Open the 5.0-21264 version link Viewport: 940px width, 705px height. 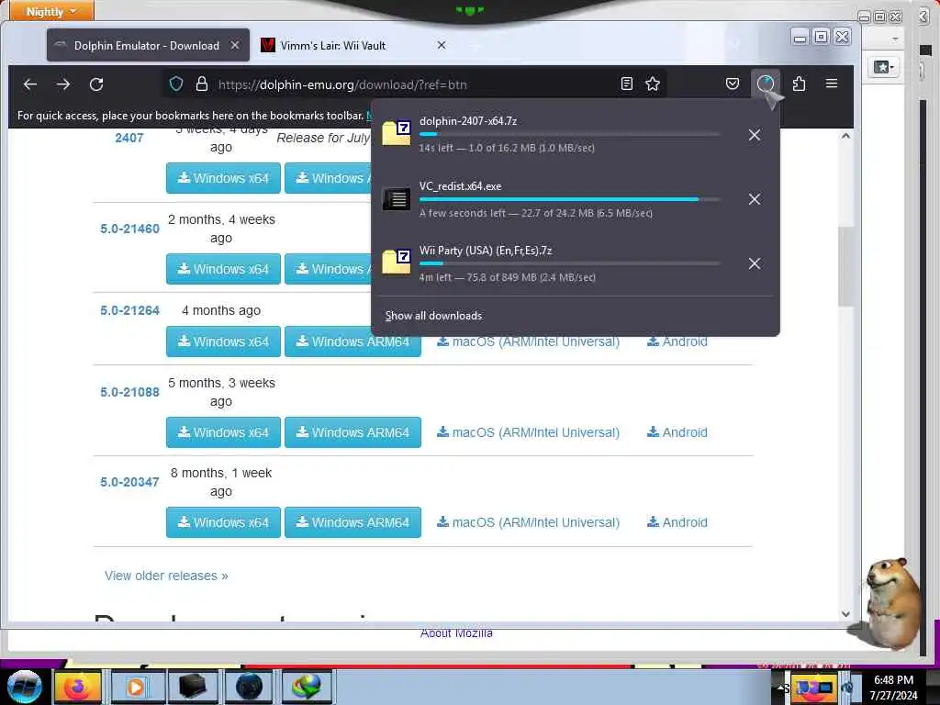coord(129,310)
